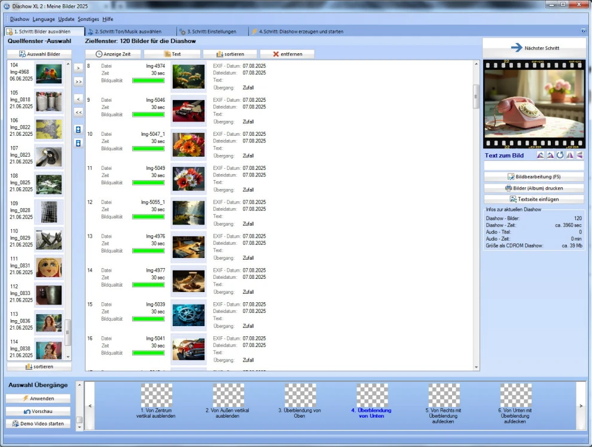The height and width of the screenshot is (447, 592).
Task: Open the Diashow menu
Action: coord(20,19)
